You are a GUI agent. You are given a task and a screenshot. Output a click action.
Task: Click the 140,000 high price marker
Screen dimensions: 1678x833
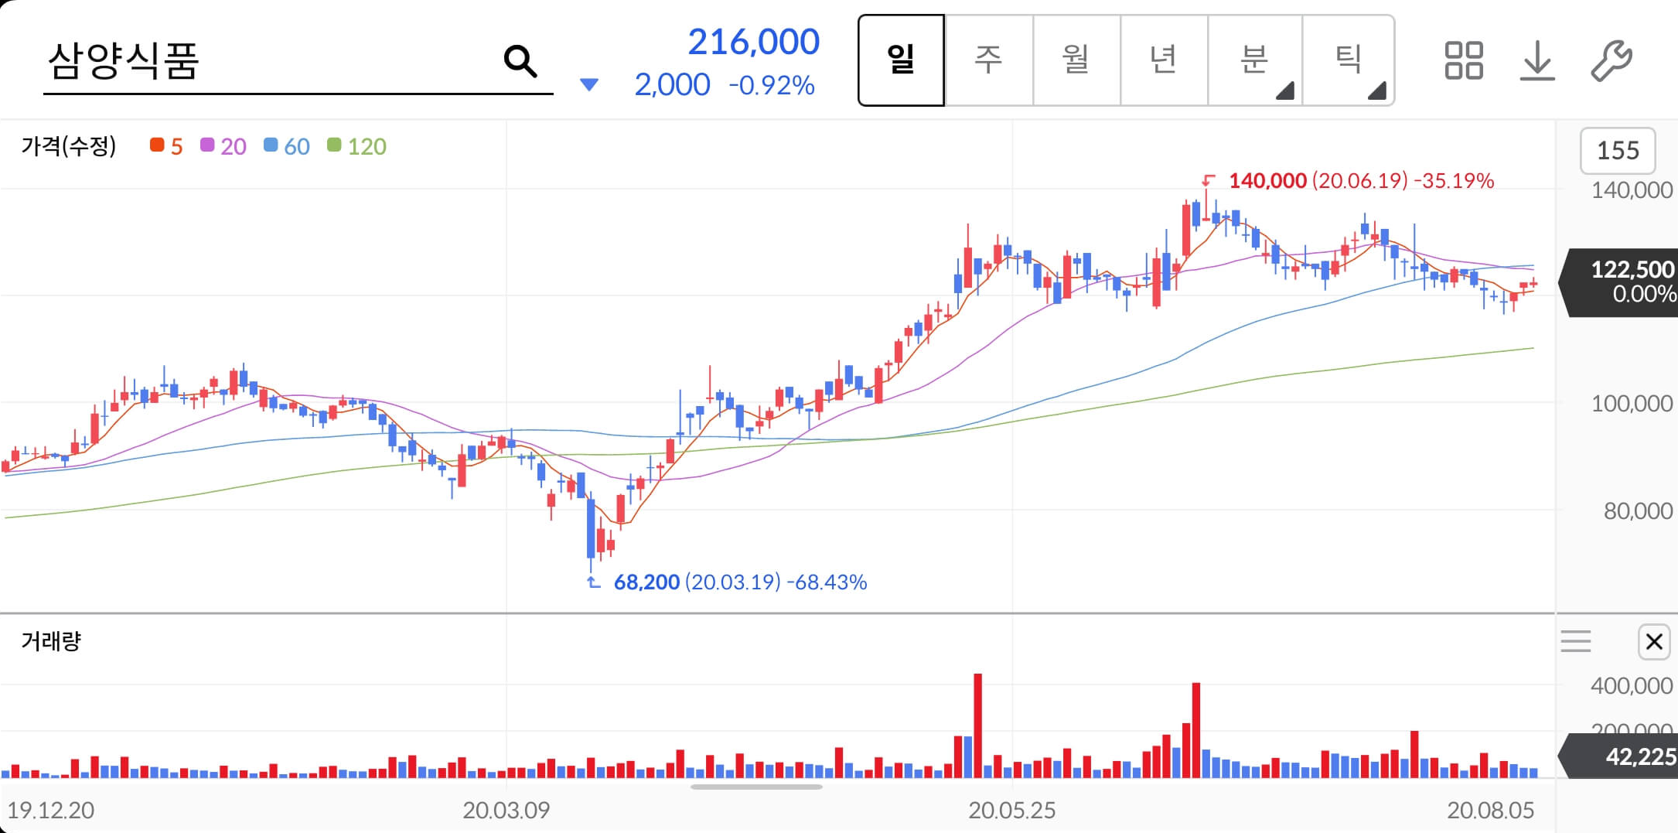pyautogui.click(x=1348, y=180)
